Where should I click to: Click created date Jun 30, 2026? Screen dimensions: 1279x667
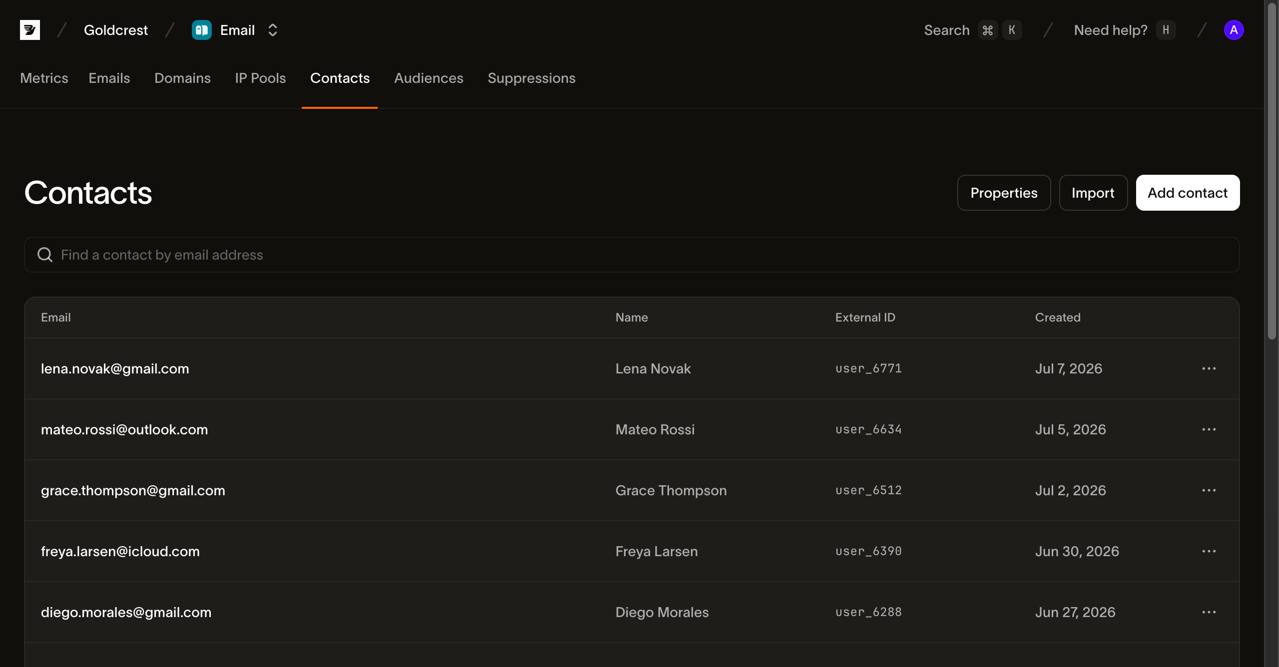point(1077,551)
